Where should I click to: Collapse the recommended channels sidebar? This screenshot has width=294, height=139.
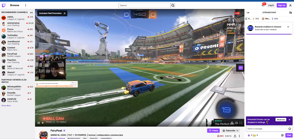pyautogui.click(x=31, y=13)
